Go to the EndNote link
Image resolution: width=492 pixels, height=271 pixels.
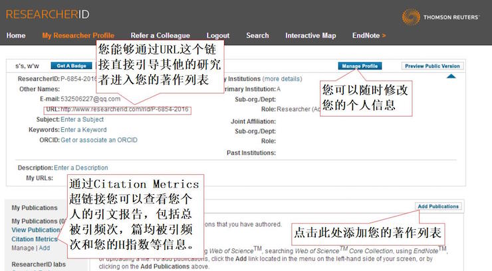point(369,35)
